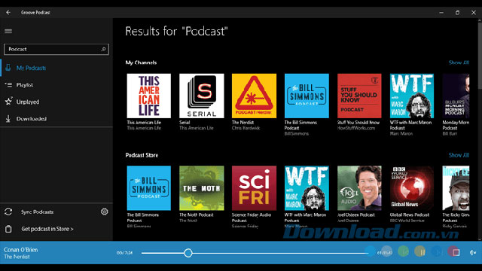Open WTF with Marc Maron in My Channels
The width and height of the screenshot is (482, 271).
(412, 96)
